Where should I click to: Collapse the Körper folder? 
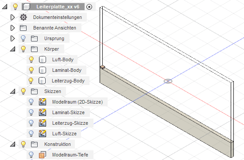12,49
